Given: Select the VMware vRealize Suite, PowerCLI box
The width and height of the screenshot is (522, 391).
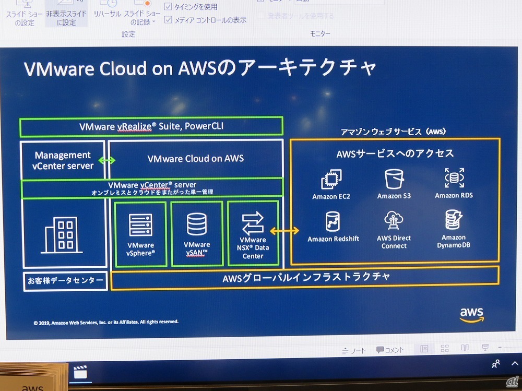Looking at the screenshot, I should [151, 126].
